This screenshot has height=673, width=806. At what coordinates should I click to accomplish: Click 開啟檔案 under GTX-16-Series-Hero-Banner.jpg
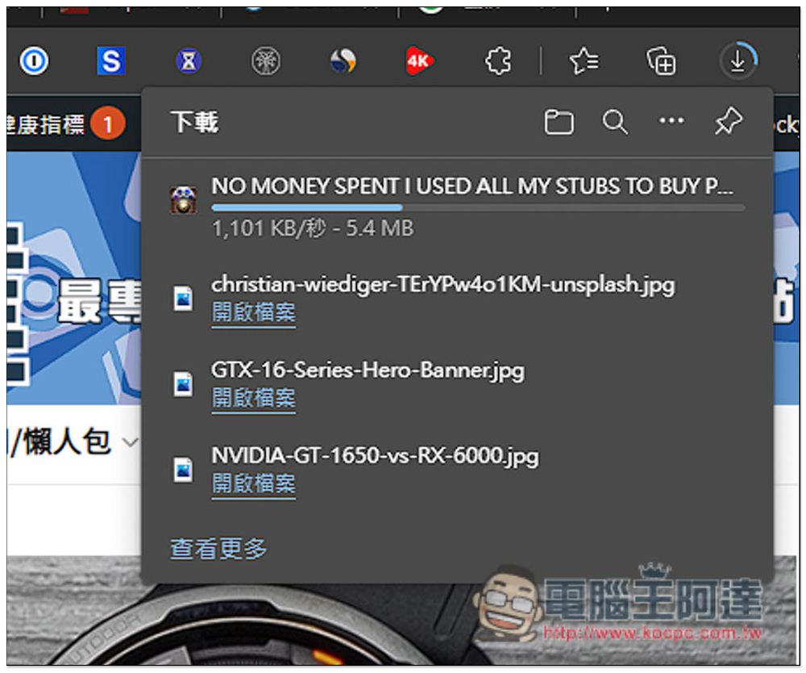(x=254, y=399)
